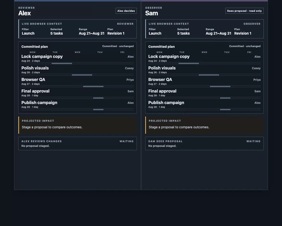Image resolution: width=282 pixels, height=226 pixels.
Task: Click the 'Launch' filter value in Alex's context
Action: [x=28, y=33]
